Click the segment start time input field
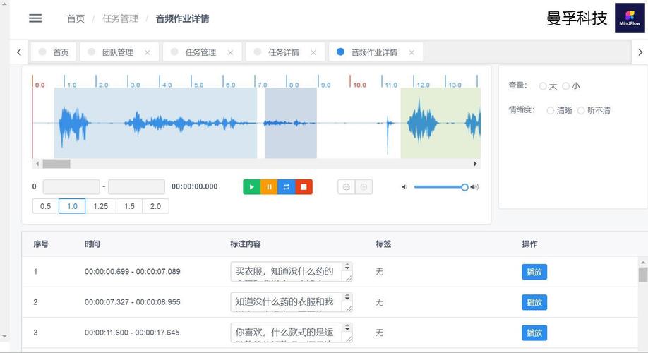648x353 pixels. pos(71,186)
